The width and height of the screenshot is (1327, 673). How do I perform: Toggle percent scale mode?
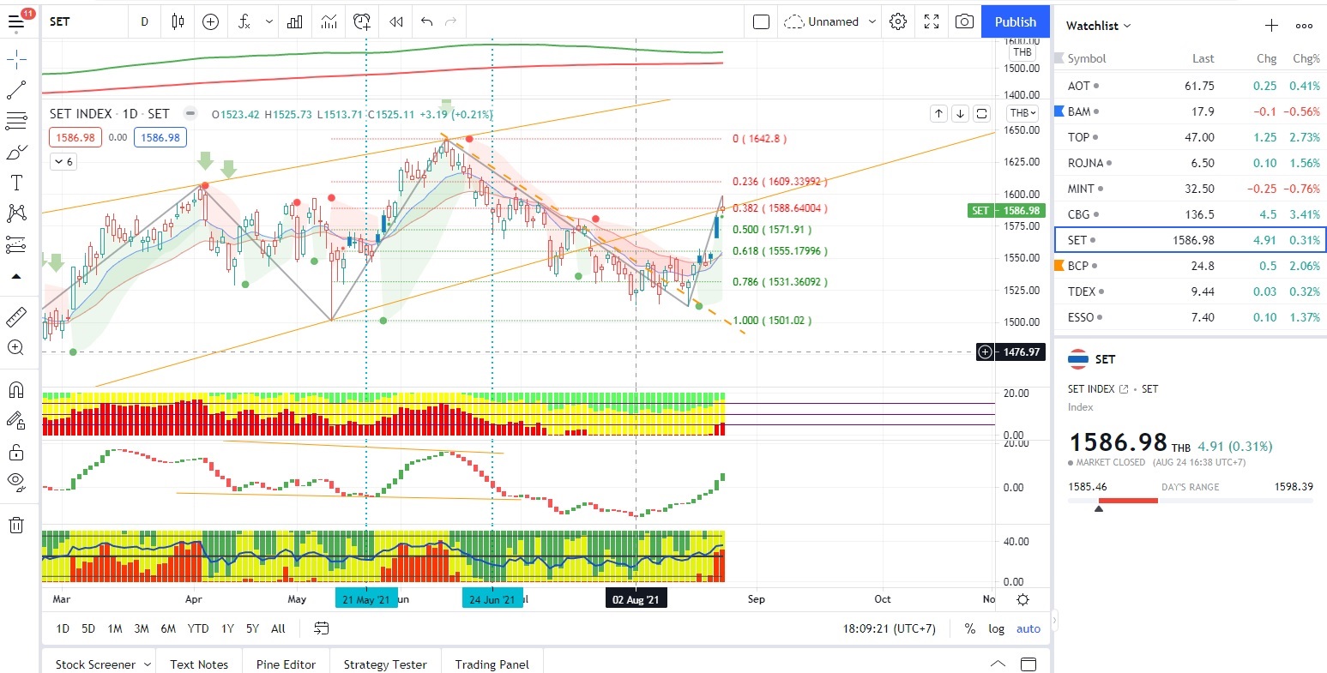(970, 628)
